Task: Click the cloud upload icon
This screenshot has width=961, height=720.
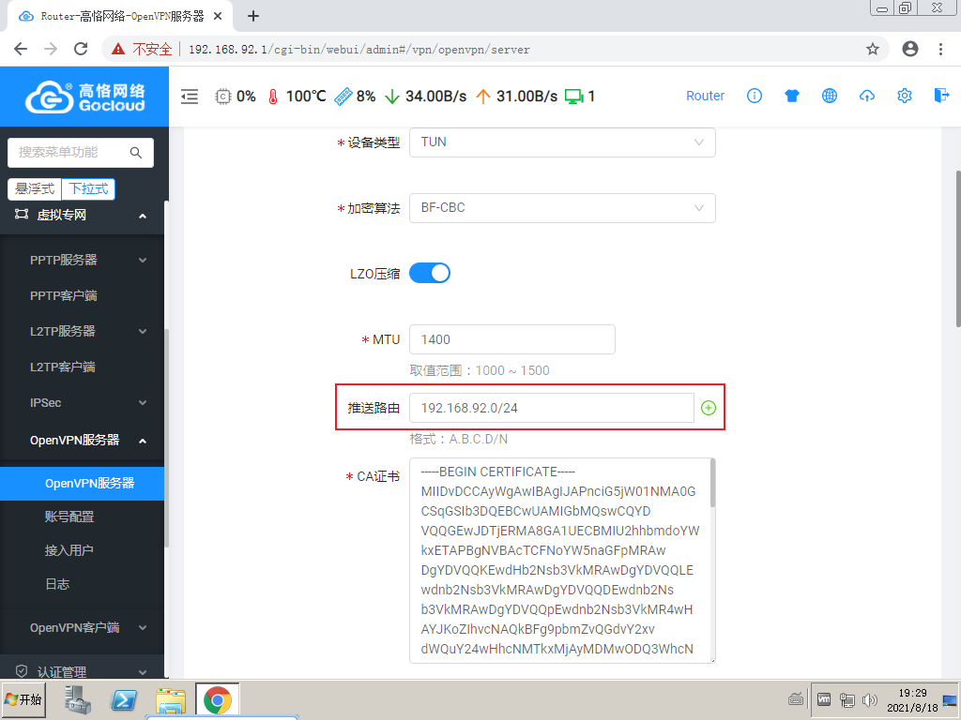Action: (866, 96)
